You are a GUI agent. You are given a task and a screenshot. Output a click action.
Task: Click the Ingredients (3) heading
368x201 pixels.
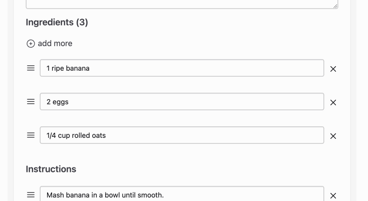tap(57, 23)
